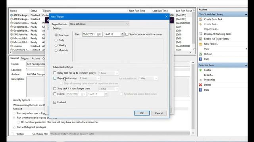Sort tasks by Status column header
The image size is (254, 142).
tap(34, 11)
